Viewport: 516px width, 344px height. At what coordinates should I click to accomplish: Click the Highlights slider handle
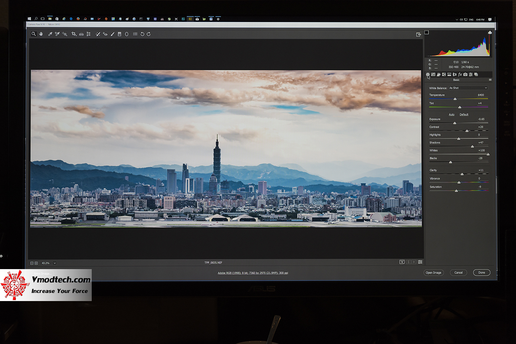point(459,139)
